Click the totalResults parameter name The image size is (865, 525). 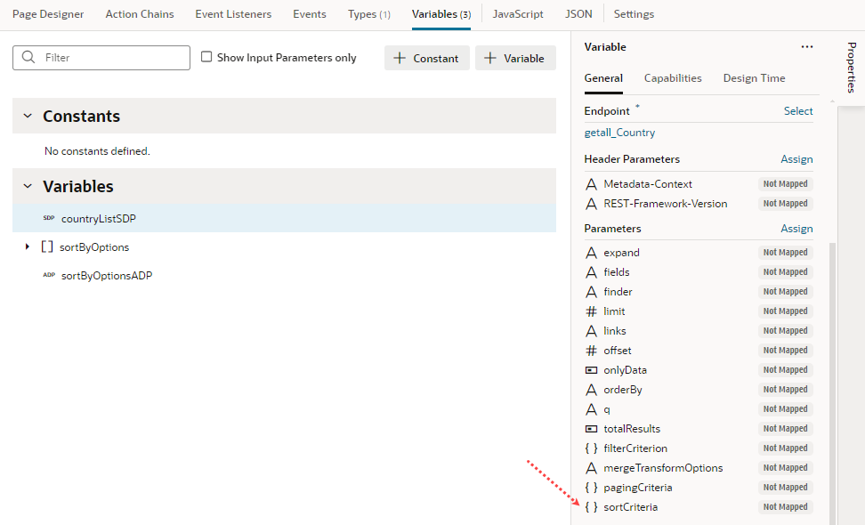click(x=632, y=429)
